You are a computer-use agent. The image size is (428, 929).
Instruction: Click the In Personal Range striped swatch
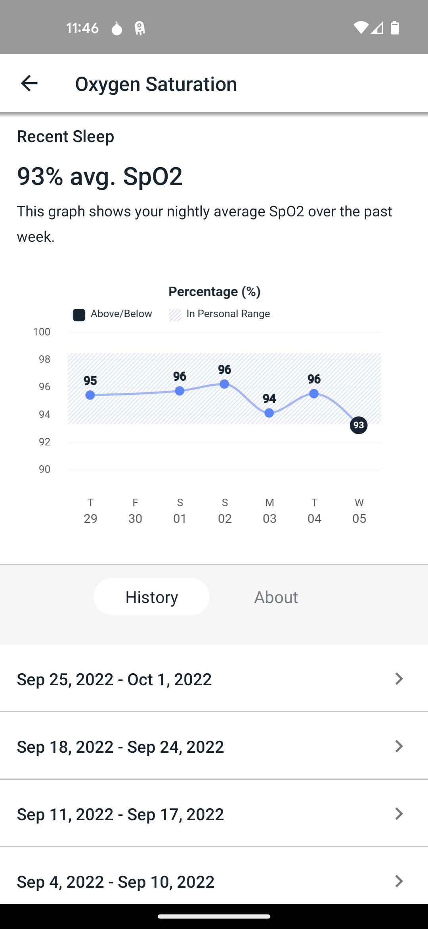(x=175, y=315)
